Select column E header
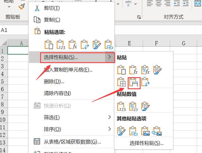202x153 pixels. click(x=129, y=43)
